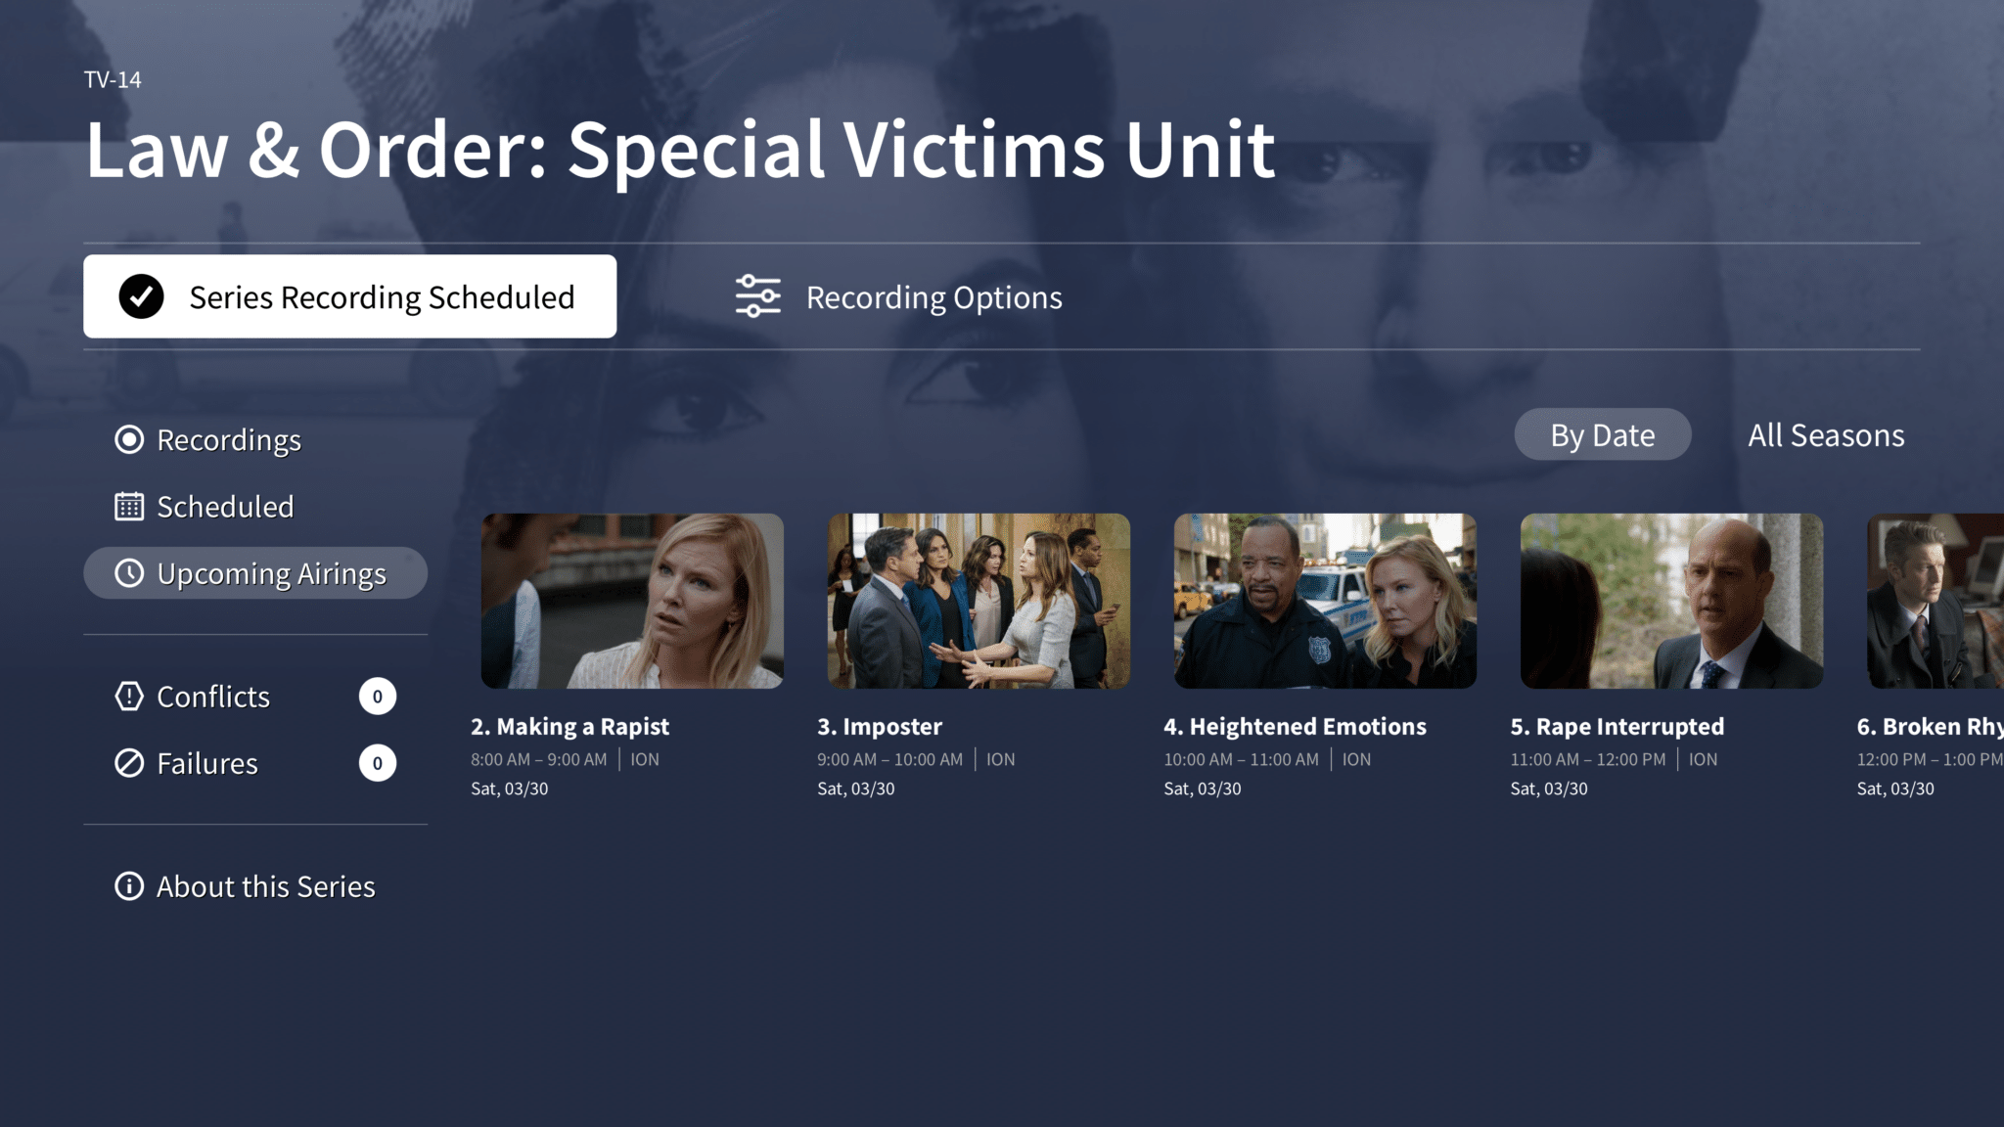The width and height of the screenshot is (2004, 1127).
Task: Switch episode view to All Seasons
Action: (x=1826, y=434)
